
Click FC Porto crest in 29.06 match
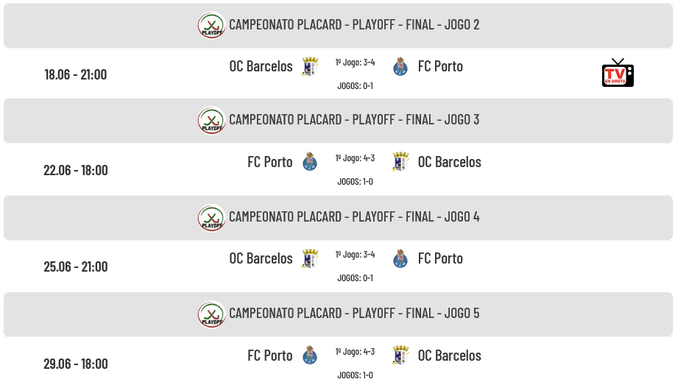(310, 356)
